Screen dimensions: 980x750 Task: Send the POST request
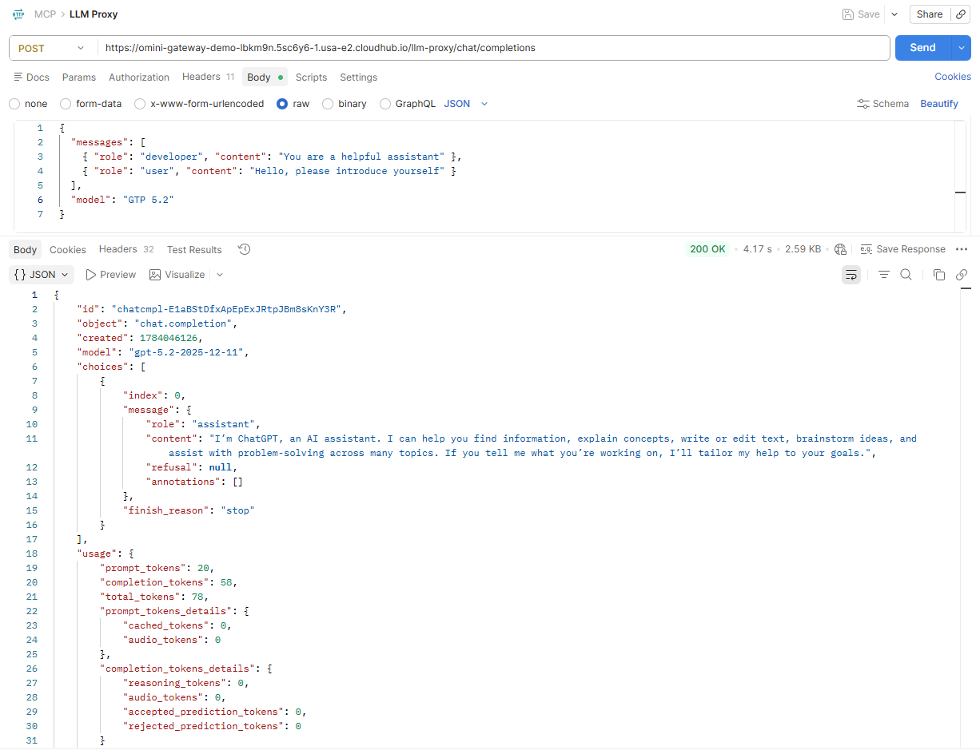pos(922,48)
